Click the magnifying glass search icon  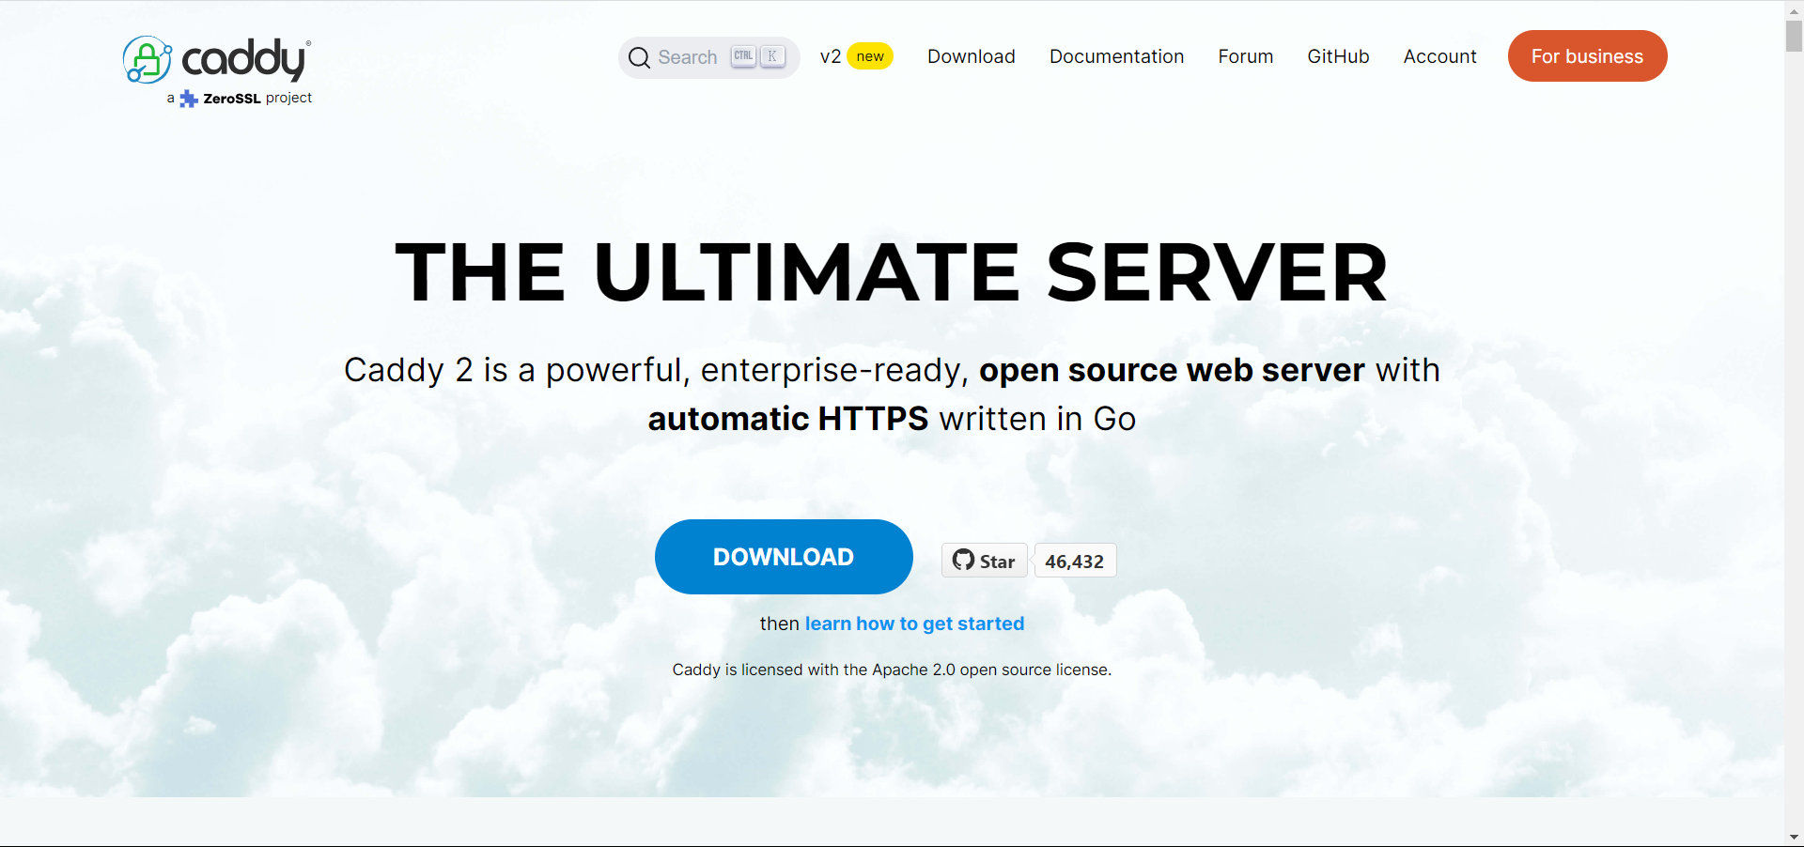[639, 57]
